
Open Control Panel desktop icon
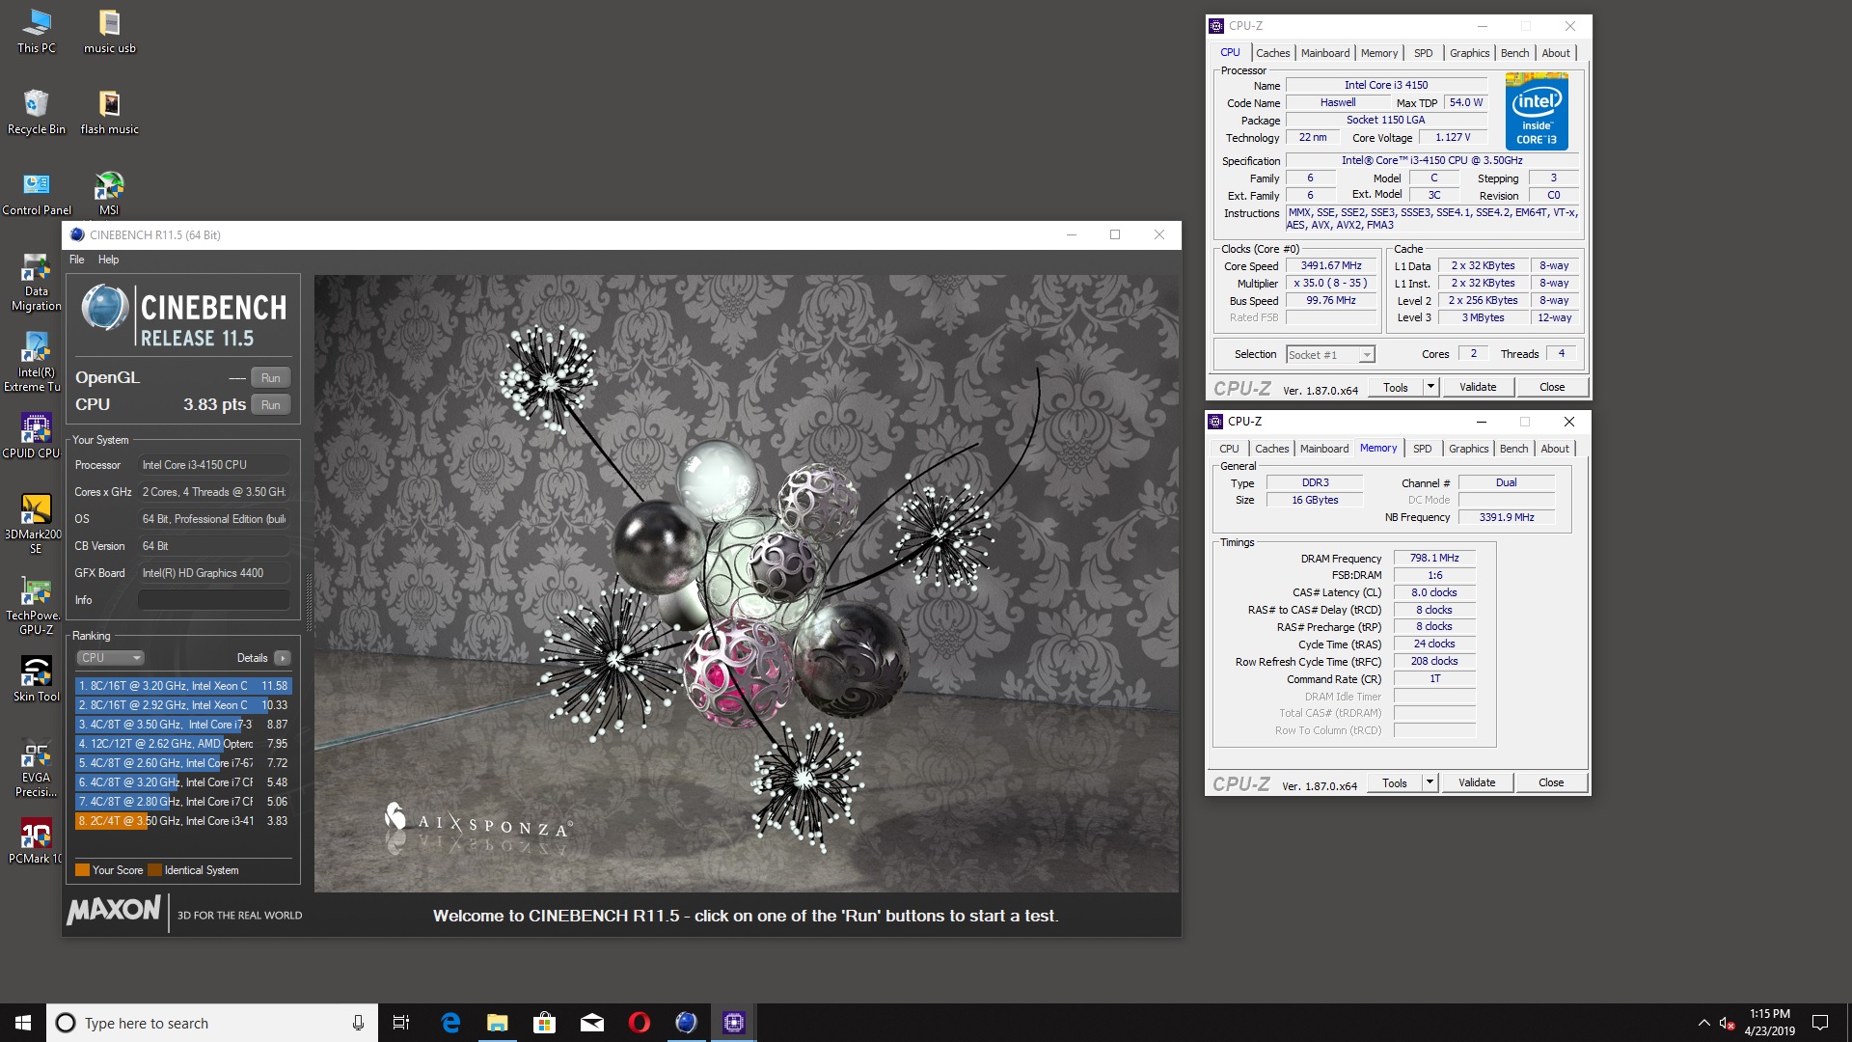click(x=37, y=193)
